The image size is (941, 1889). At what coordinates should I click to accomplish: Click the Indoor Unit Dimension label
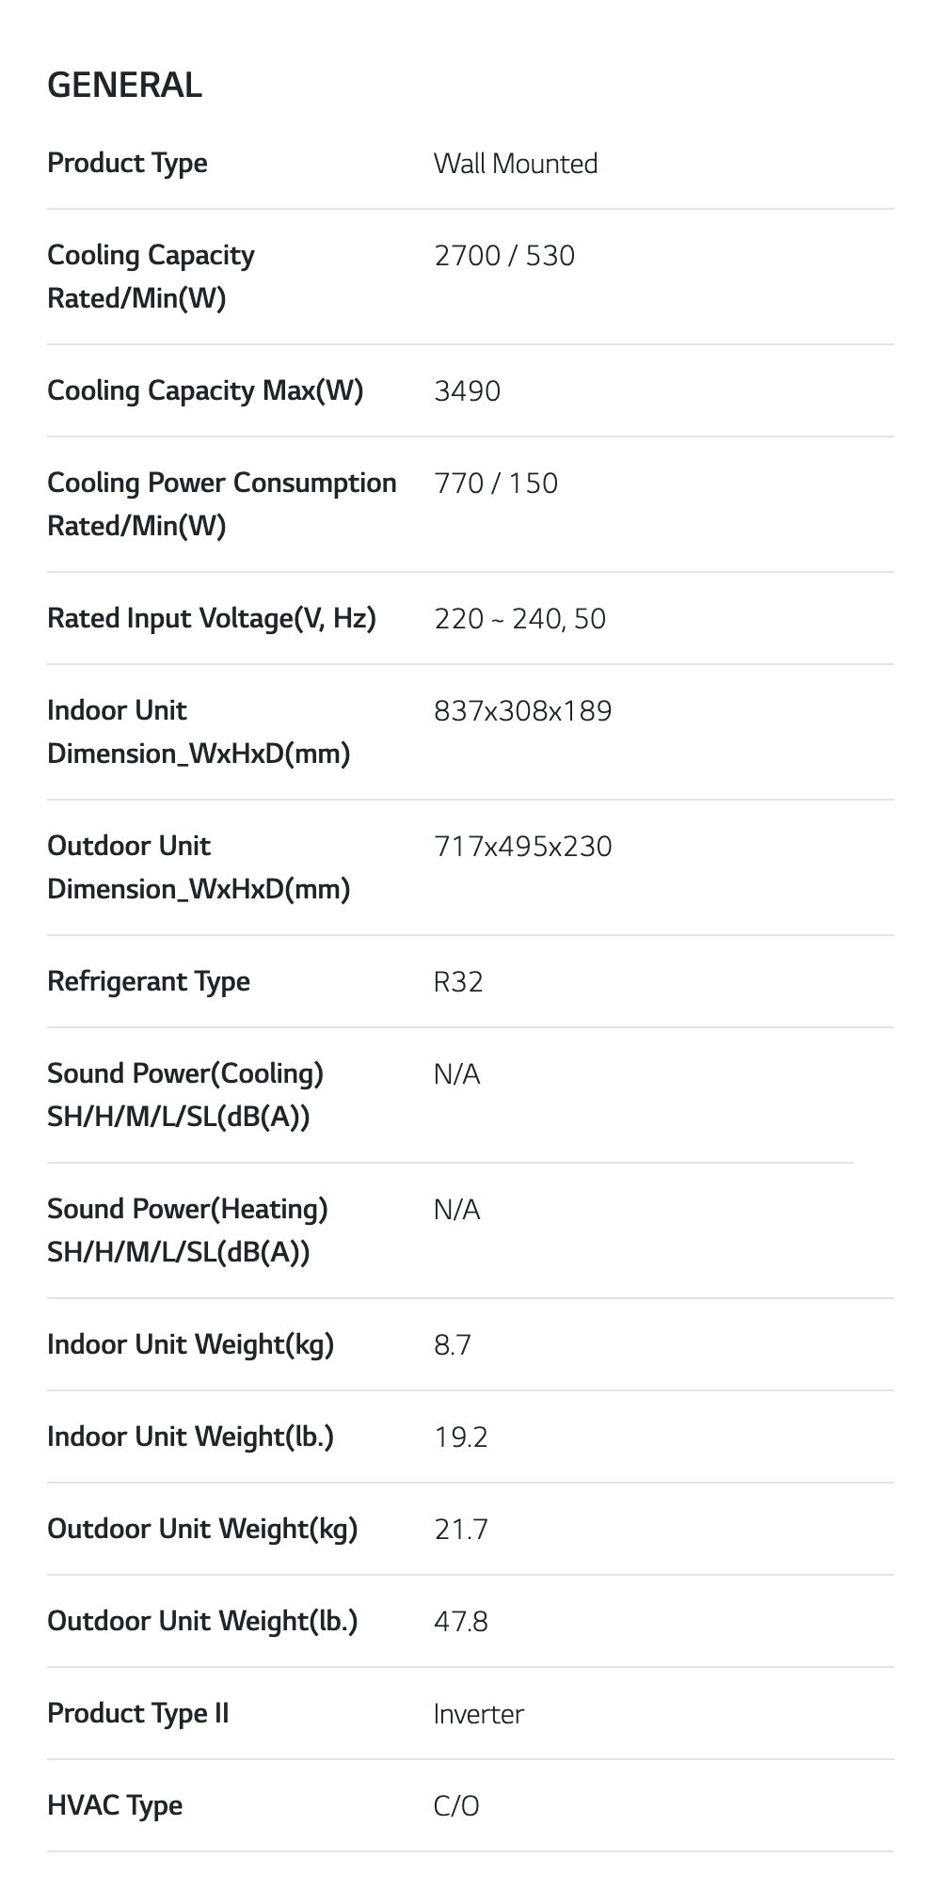[198, 732]
